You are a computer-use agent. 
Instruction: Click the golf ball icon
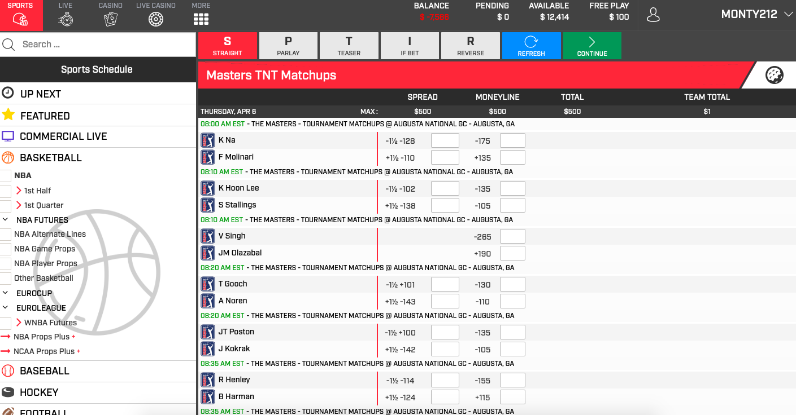tap(774, 75)
